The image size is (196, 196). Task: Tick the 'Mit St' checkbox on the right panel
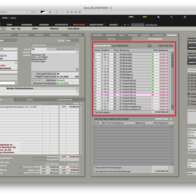[x=189, y=84]
